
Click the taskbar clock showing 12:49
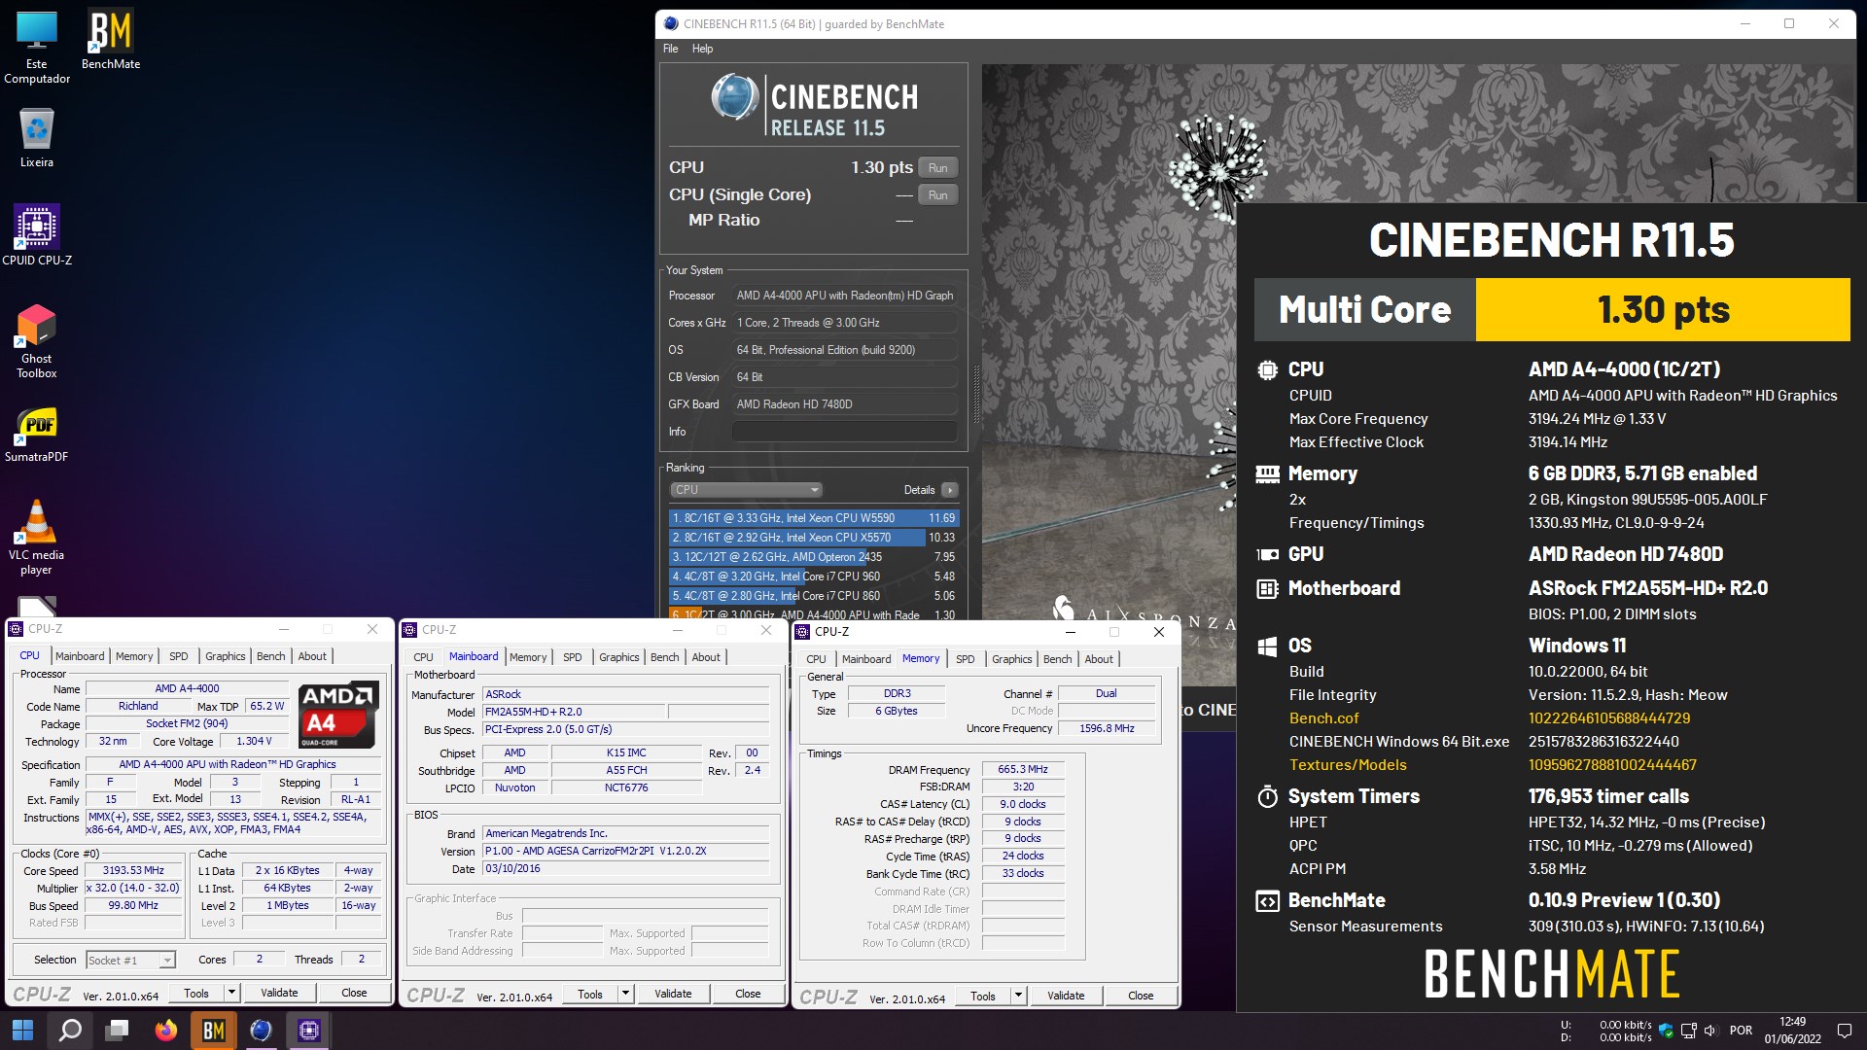[1792, 1031]
